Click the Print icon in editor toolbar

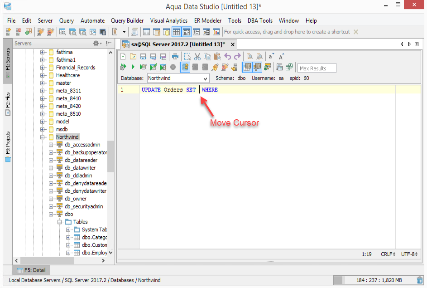coord(175,56)
